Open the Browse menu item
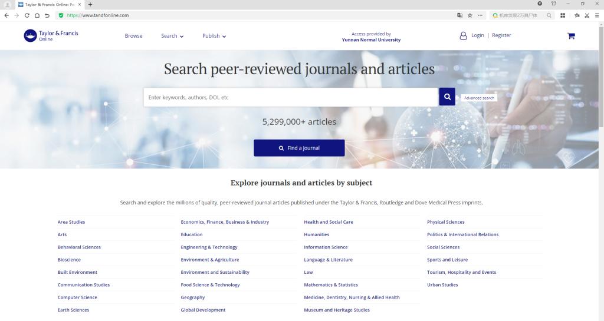Image resolution: width=604 pixels, height=321 pixels. (133, 36)
